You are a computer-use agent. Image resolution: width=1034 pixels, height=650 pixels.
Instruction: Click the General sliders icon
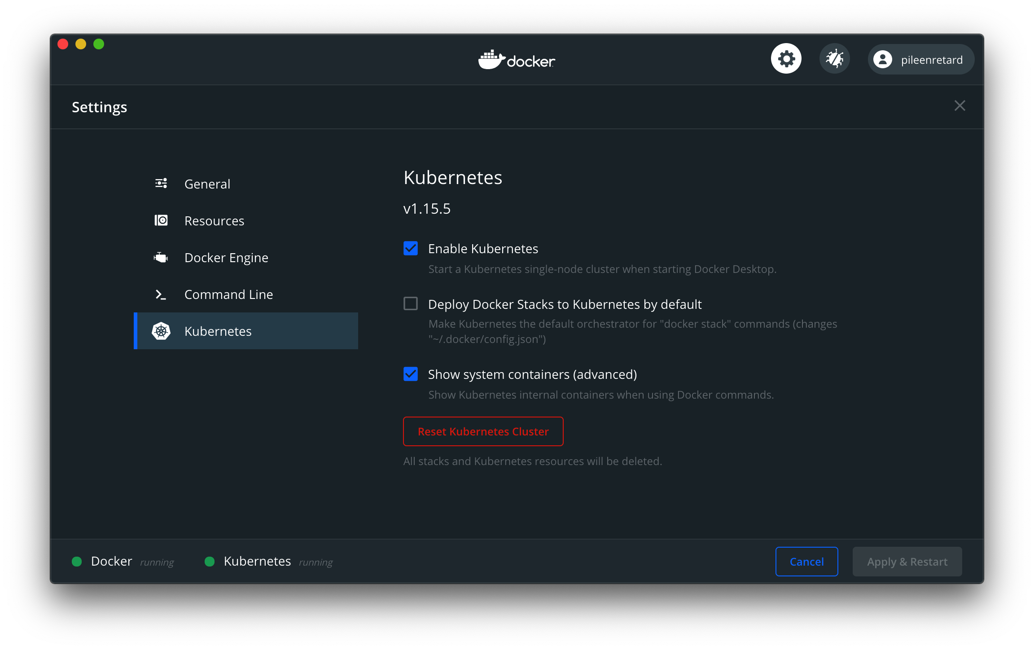click(x=161, y=183)
